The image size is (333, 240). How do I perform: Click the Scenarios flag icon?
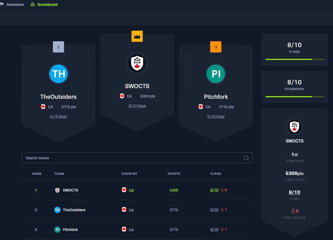[2, 4]
